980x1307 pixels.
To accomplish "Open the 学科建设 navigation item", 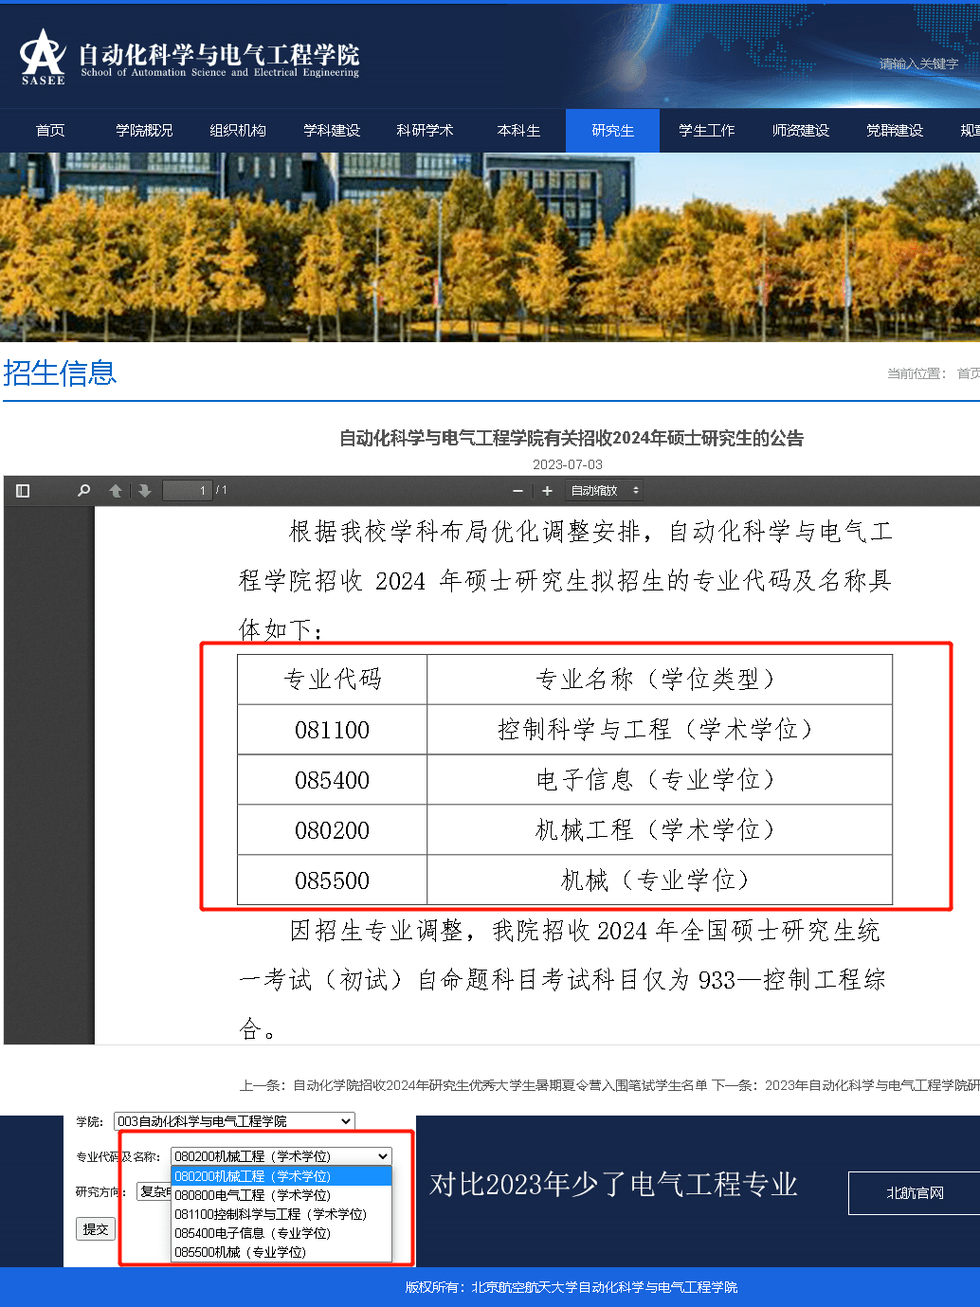I will click(332, 131).
